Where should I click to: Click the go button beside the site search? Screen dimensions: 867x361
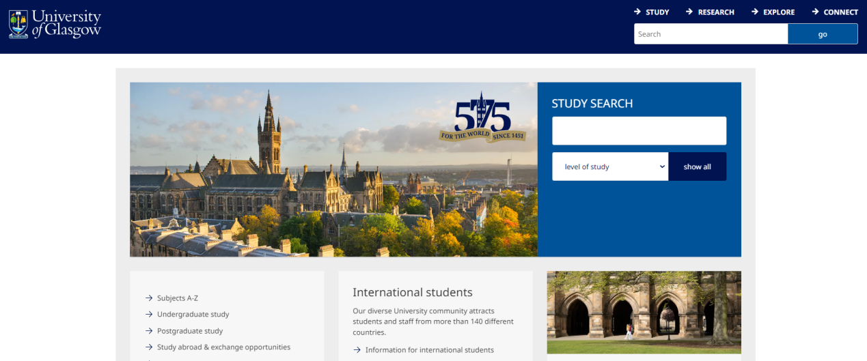[823, 34]
